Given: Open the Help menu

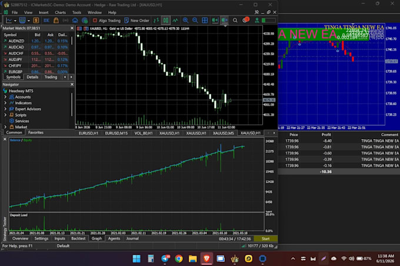Looking at the screenshot, I should 112,12.
